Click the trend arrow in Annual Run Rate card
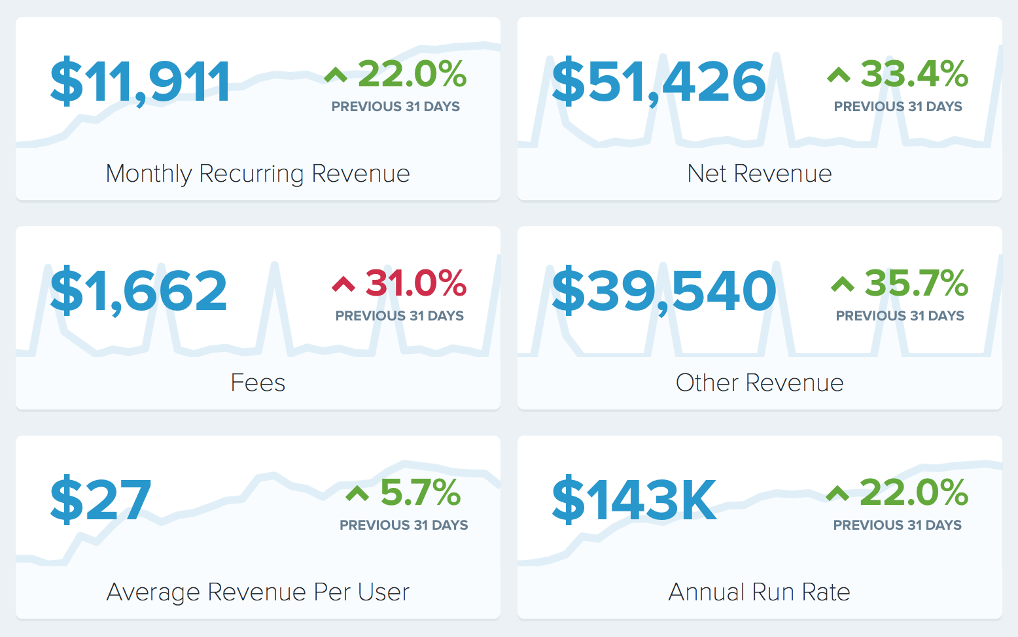The height and width of the screenshot is (637, 1018). [837, 494]
